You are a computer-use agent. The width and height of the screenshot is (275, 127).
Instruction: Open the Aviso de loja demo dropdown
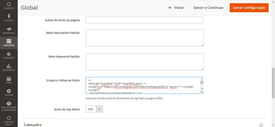(x=94, y=109)
